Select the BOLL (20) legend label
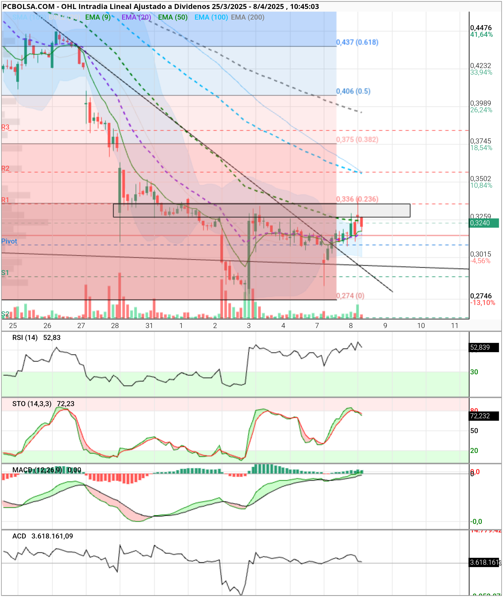This screenshot has width=503, height=597. click(64, 17)
